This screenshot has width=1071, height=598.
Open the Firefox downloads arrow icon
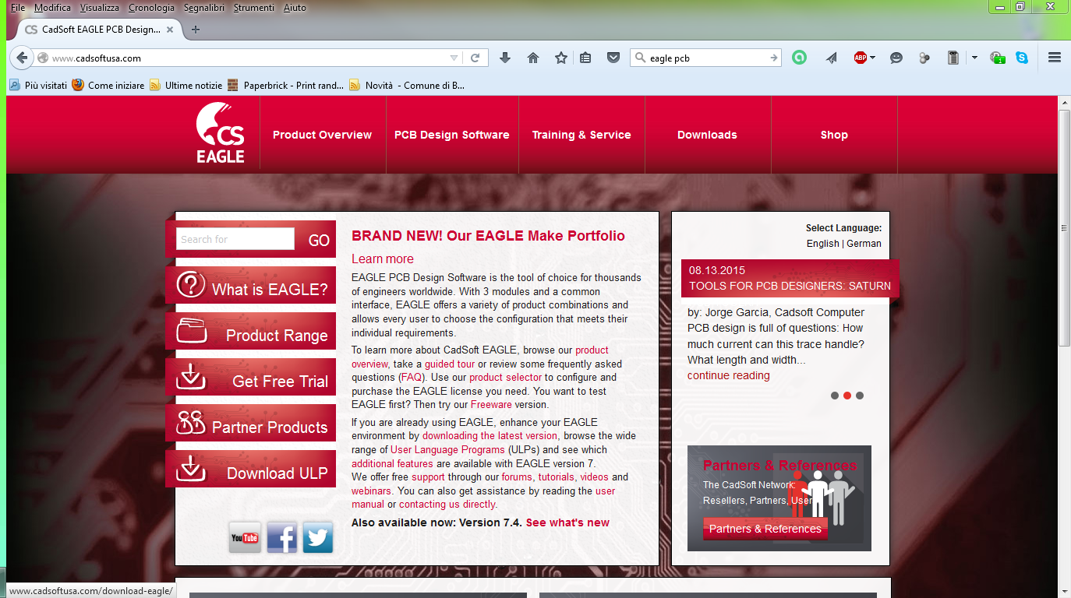click(505, 58)
